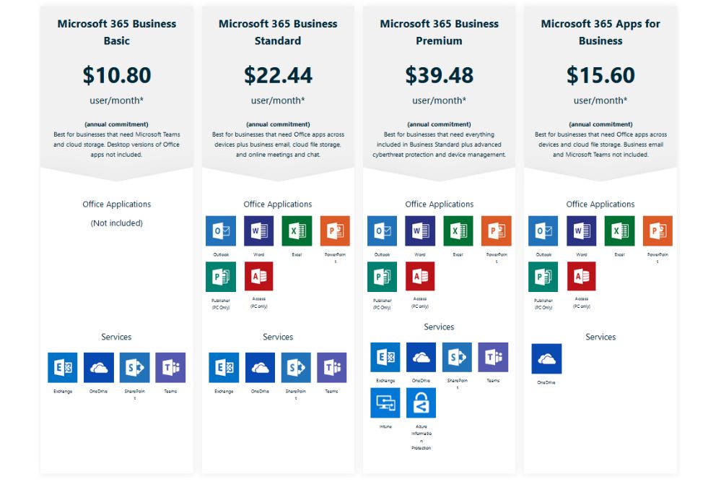Open Intune icon in Business Premium

[385, 403]
